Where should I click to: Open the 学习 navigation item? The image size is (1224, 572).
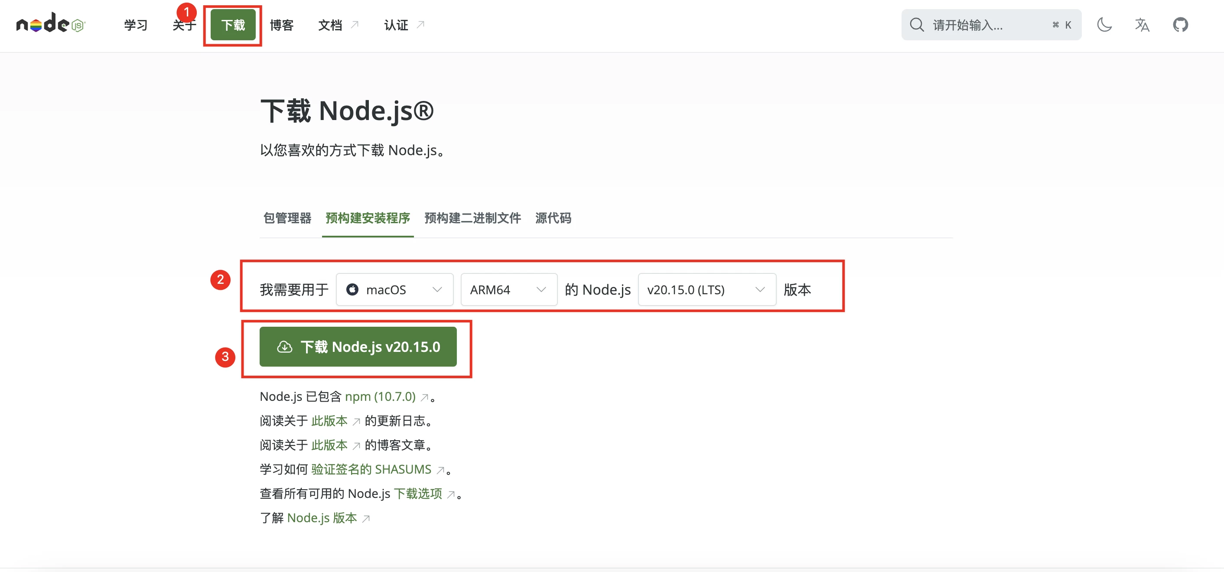136,25
